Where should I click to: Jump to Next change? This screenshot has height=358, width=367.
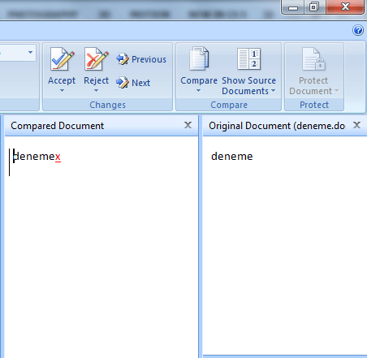(x=133, y=83)
